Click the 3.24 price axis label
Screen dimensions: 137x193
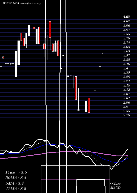(x=127, y=81)
